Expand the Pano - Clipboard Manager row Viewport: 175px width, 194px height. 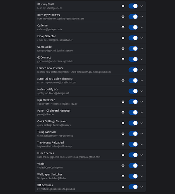[142, 113]
